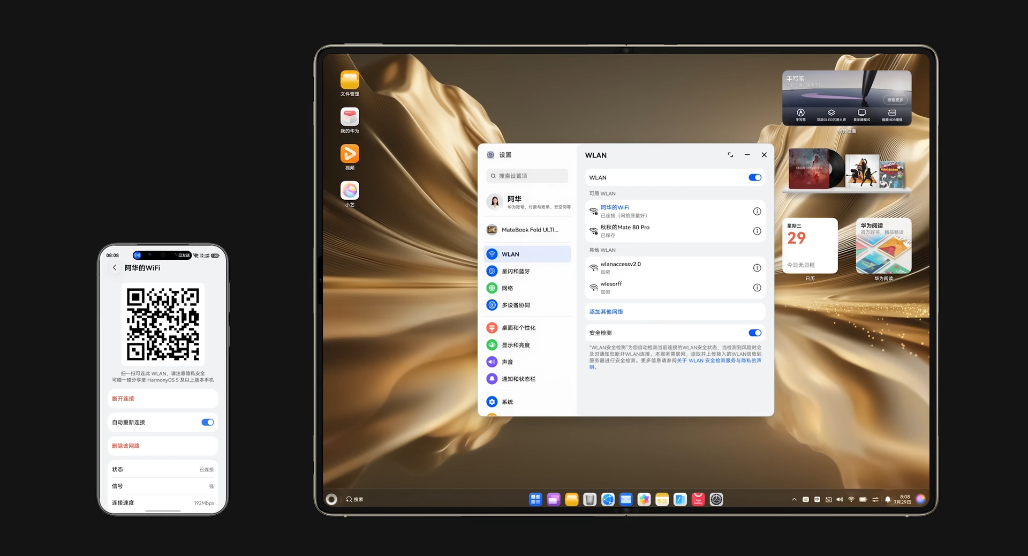Click the 8:08 clock and date

pos(903,499)
